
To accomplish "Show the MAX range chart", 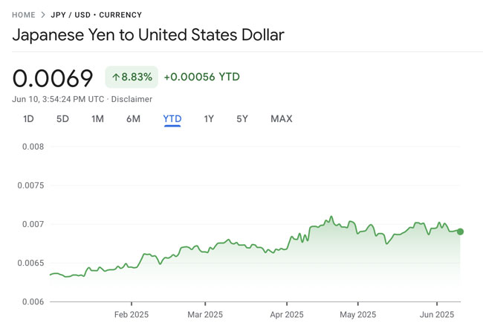I will (x=282, y=119).
